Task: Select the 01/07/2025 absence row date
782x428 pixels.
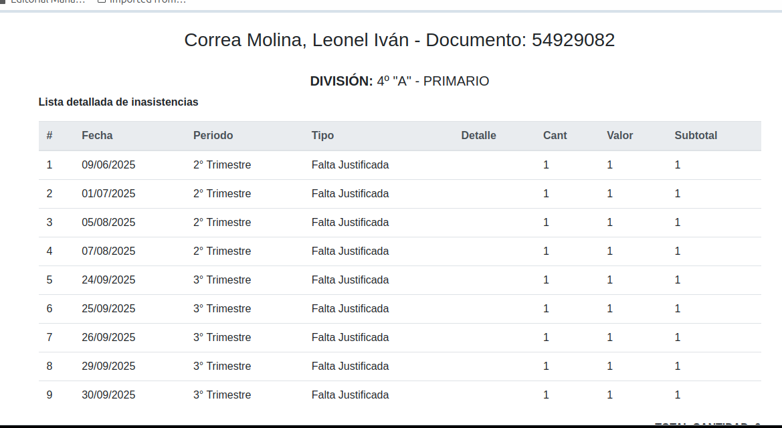Action: 108,194
